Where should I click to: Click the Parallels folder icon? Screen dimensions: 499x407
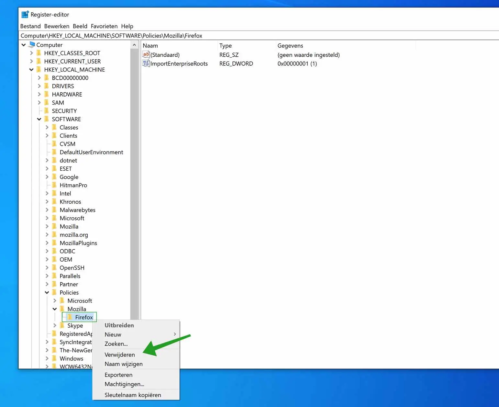[54, 276]
